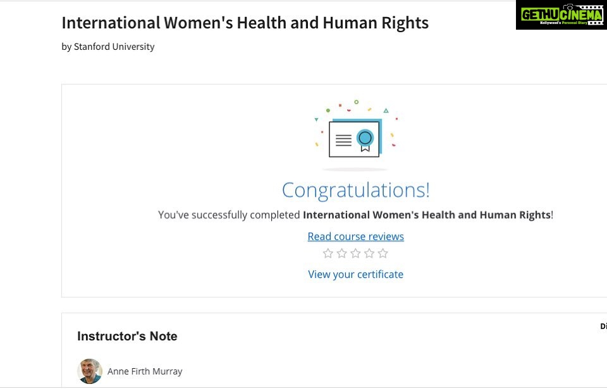Click the You've successfully completed text
This screenshot has height=389, width=607.
229,215
